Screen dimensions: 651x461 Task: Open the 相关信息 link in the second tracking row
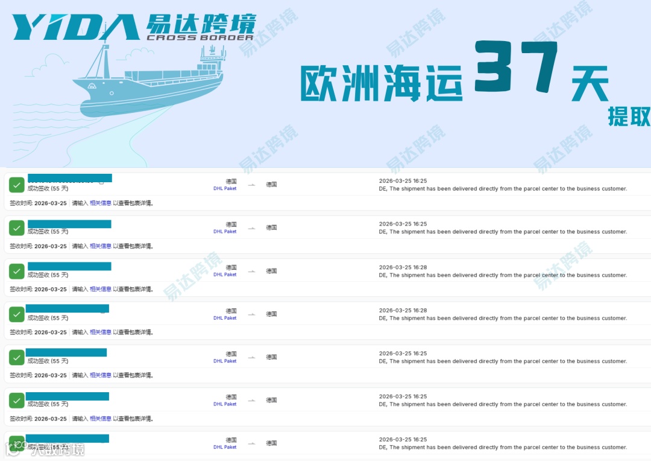click(101, 246)
